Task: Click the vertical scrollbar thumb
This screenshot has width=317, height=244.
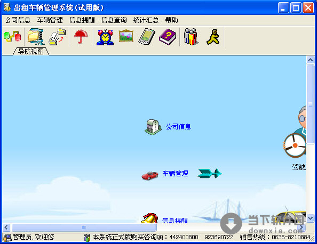Action: click(x=310, y=104)
